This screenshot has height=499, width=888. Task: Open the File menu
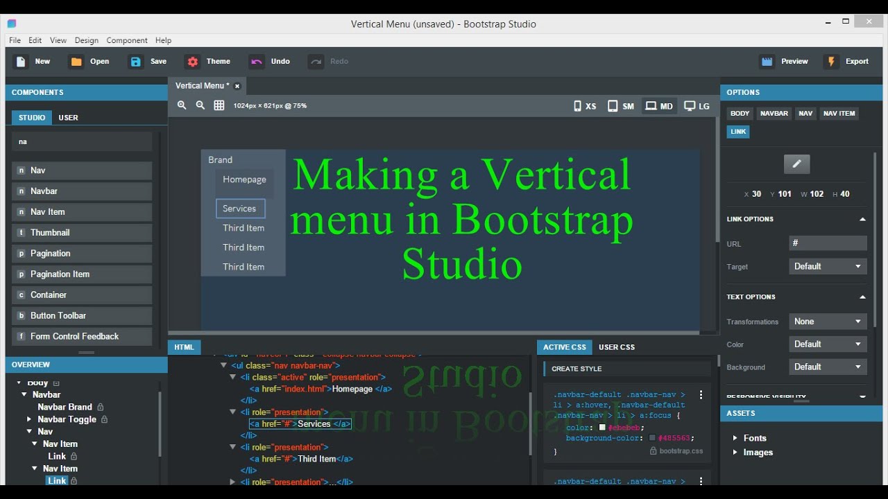15,40
